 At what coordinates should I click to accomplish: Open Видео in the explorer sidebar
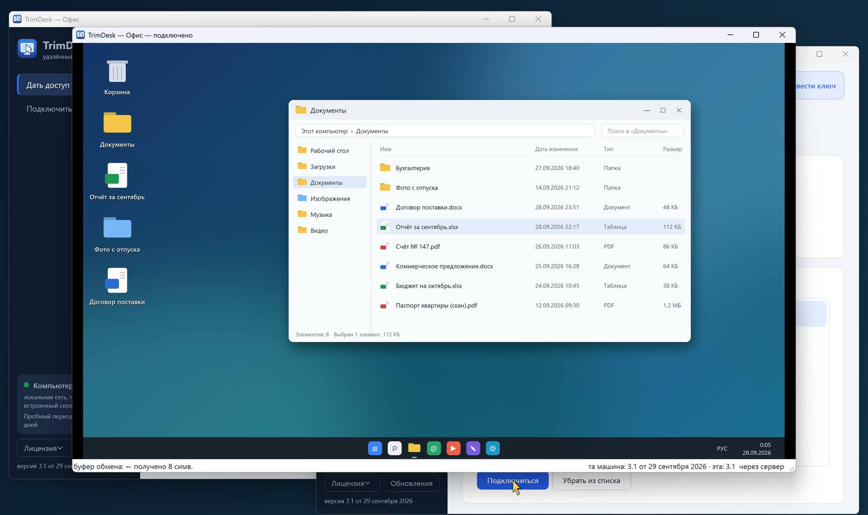[330, 230]
